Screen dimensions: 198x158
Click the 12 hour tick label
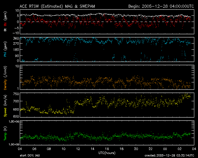coord(78,149)
